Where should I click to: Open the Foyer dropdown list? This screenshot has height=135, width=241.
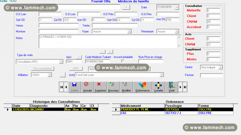click(129, 31)
